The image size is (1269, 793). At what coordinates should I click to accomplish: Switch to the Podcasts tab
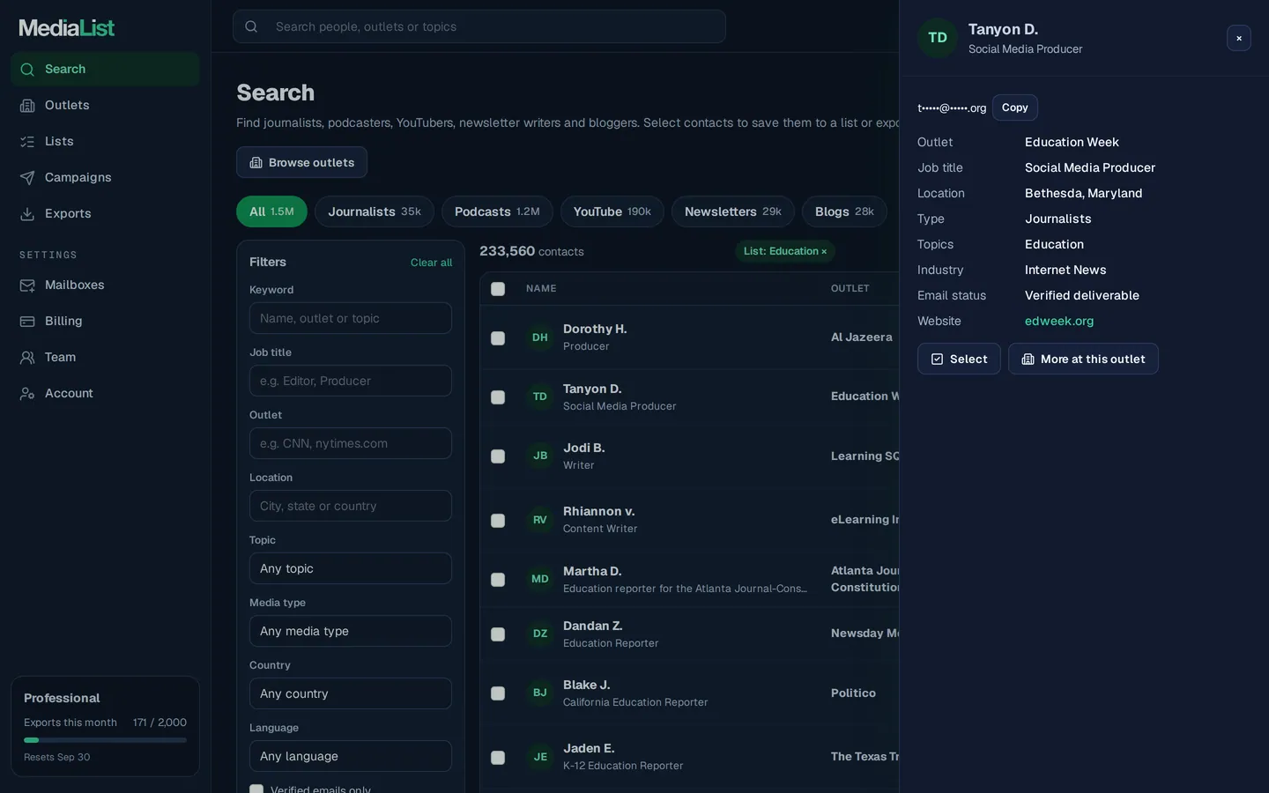point(497,211)
